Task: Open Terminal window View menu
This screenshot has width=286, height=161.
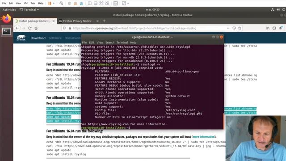Action: 100,42
